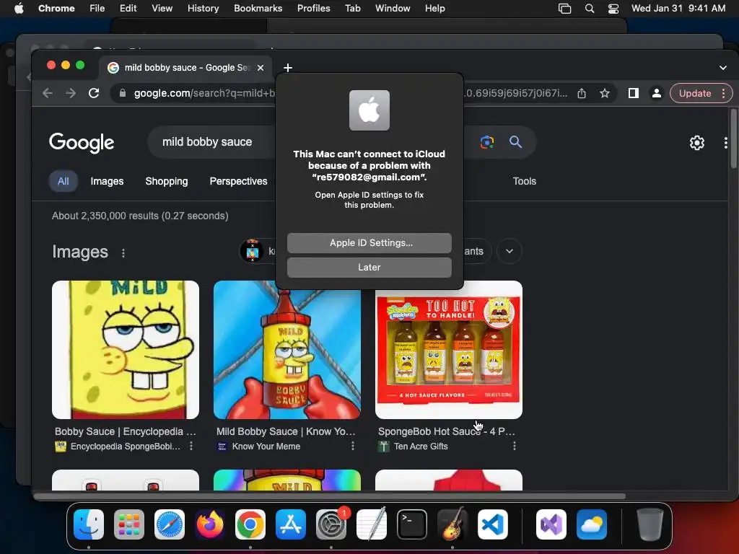This screenshot has width=739, height=554.
Task: Open Know Your Meme result options
Action: pyautogui.click(x=352, y=446)
